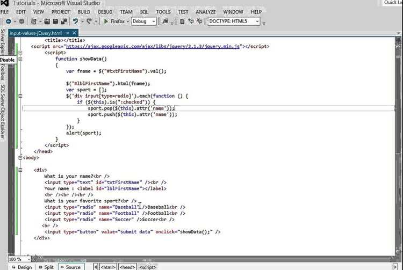Open the ANALYZE menu

pyautogui.click(x=206, y=12)
